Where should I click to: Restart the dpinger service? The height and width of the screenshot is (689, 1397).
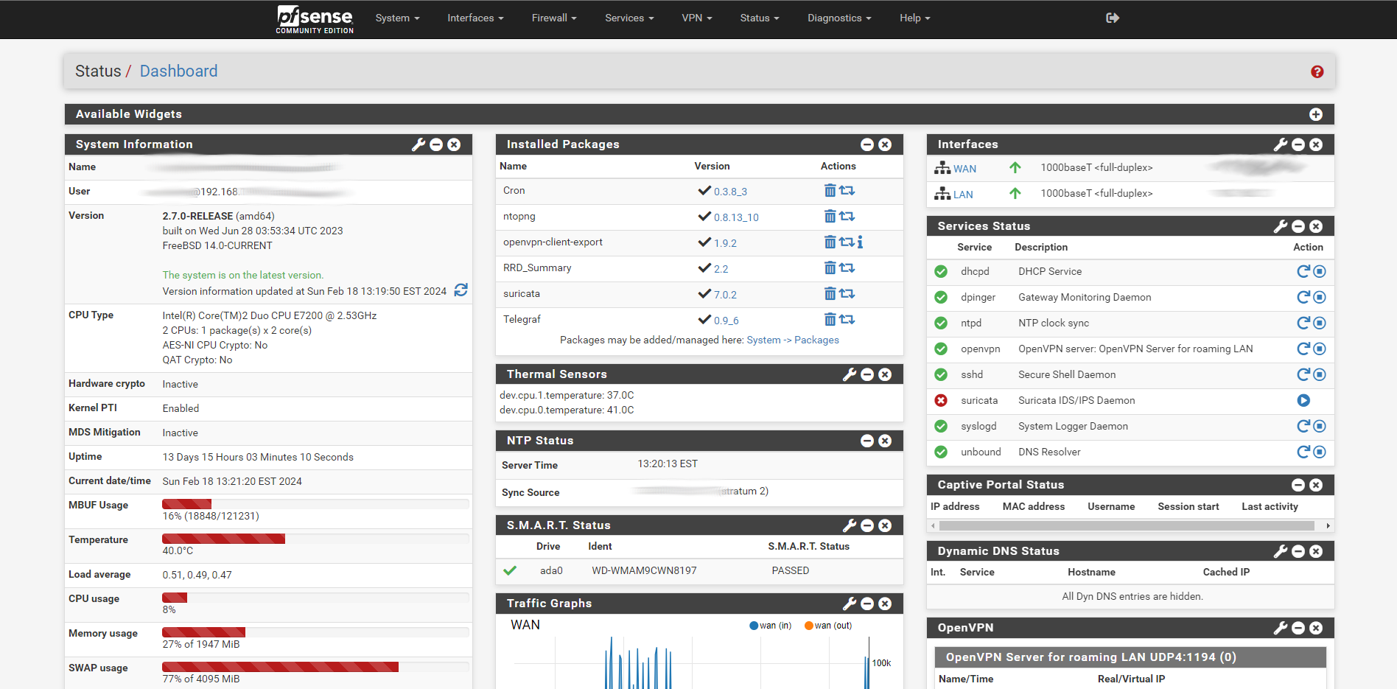(x=1303, y=297)
